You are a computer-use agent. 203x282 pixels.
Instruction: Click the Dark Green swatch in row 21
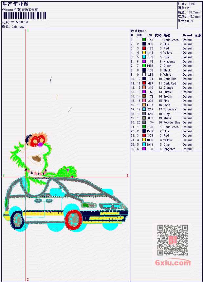[144, 127]
